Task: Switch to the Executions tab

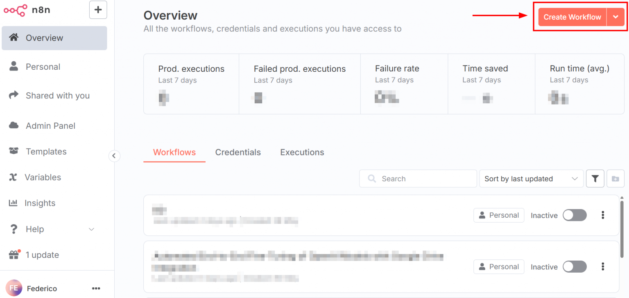Action: coord(302,152)
